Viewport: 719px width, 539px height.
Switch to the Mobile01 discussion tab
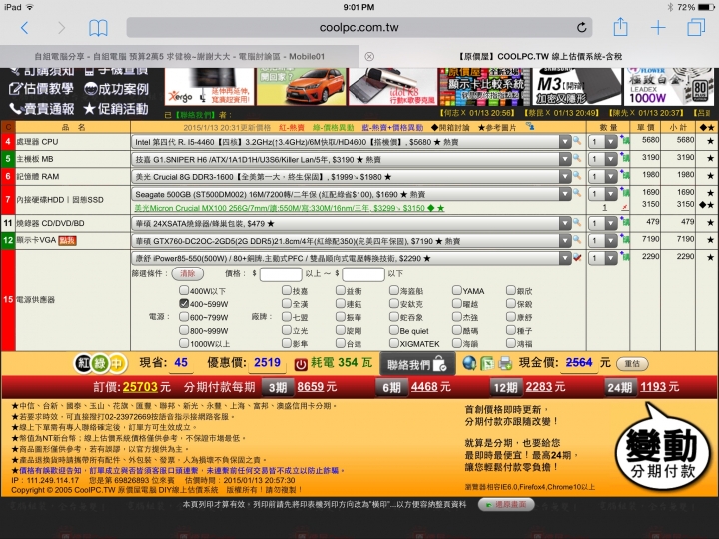click(180, 56)
